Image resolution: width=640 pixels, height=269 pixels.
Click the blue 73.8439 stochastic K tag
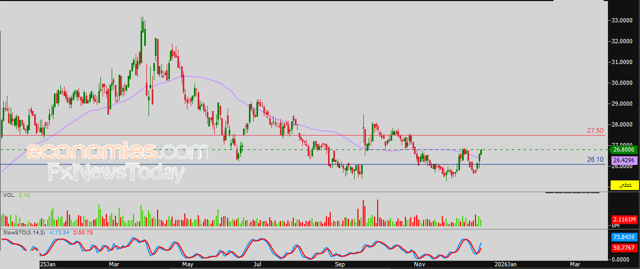[x=623, y=237]
